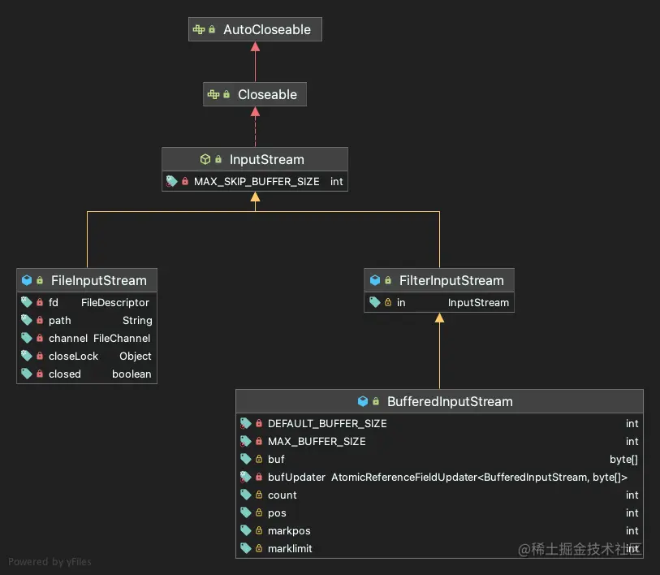Open the Powered by yFiles link

[50, 561]
